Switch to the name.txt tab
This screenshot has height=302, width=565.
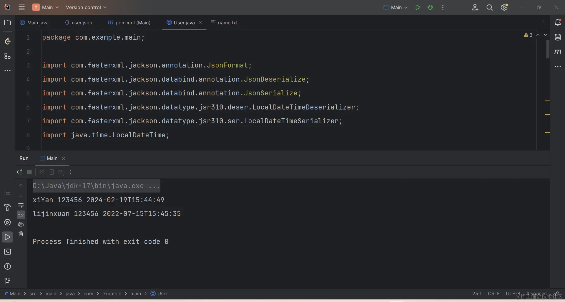coord(225,23)
